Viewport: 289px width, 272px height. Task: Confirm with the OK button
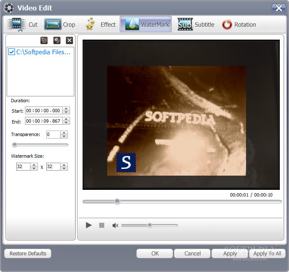coord(155,253)
